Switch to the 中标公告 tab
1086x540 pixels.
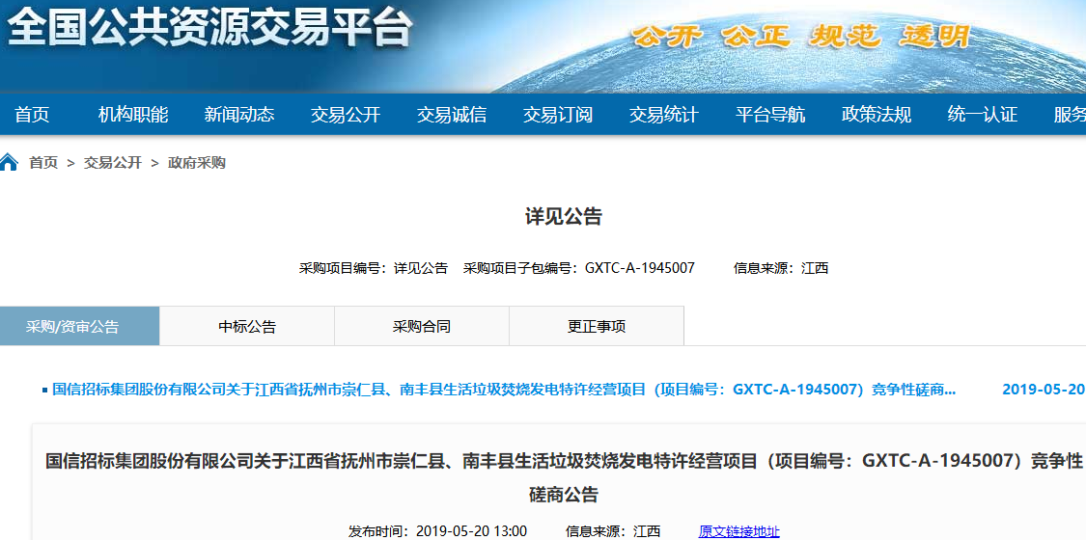coord(247,327)
